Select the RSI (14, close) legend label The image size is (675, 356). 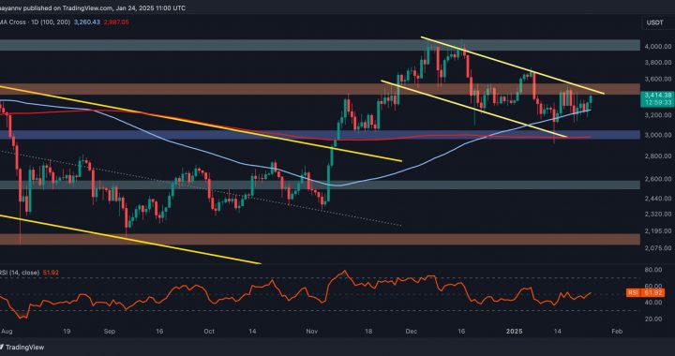[20, 273]
